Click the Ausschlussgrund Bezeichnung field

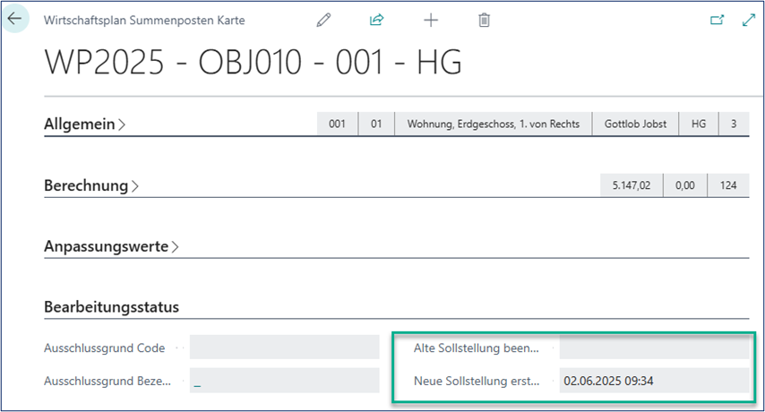tap(284, 381)
